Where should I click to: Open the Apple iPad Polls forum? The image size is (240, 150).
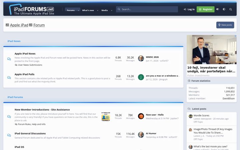coord(24,74)
